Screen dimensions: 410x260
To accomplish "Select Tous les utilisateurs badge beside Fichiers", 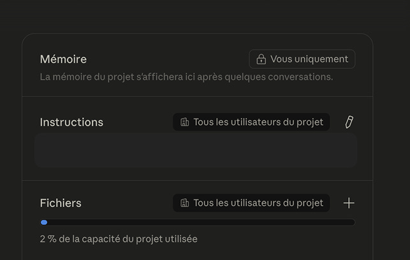I will (251, 203).
